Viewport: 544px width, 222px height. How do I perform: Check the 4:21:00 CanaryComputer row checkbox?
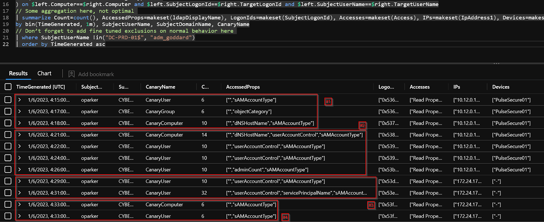click(8, 135)
